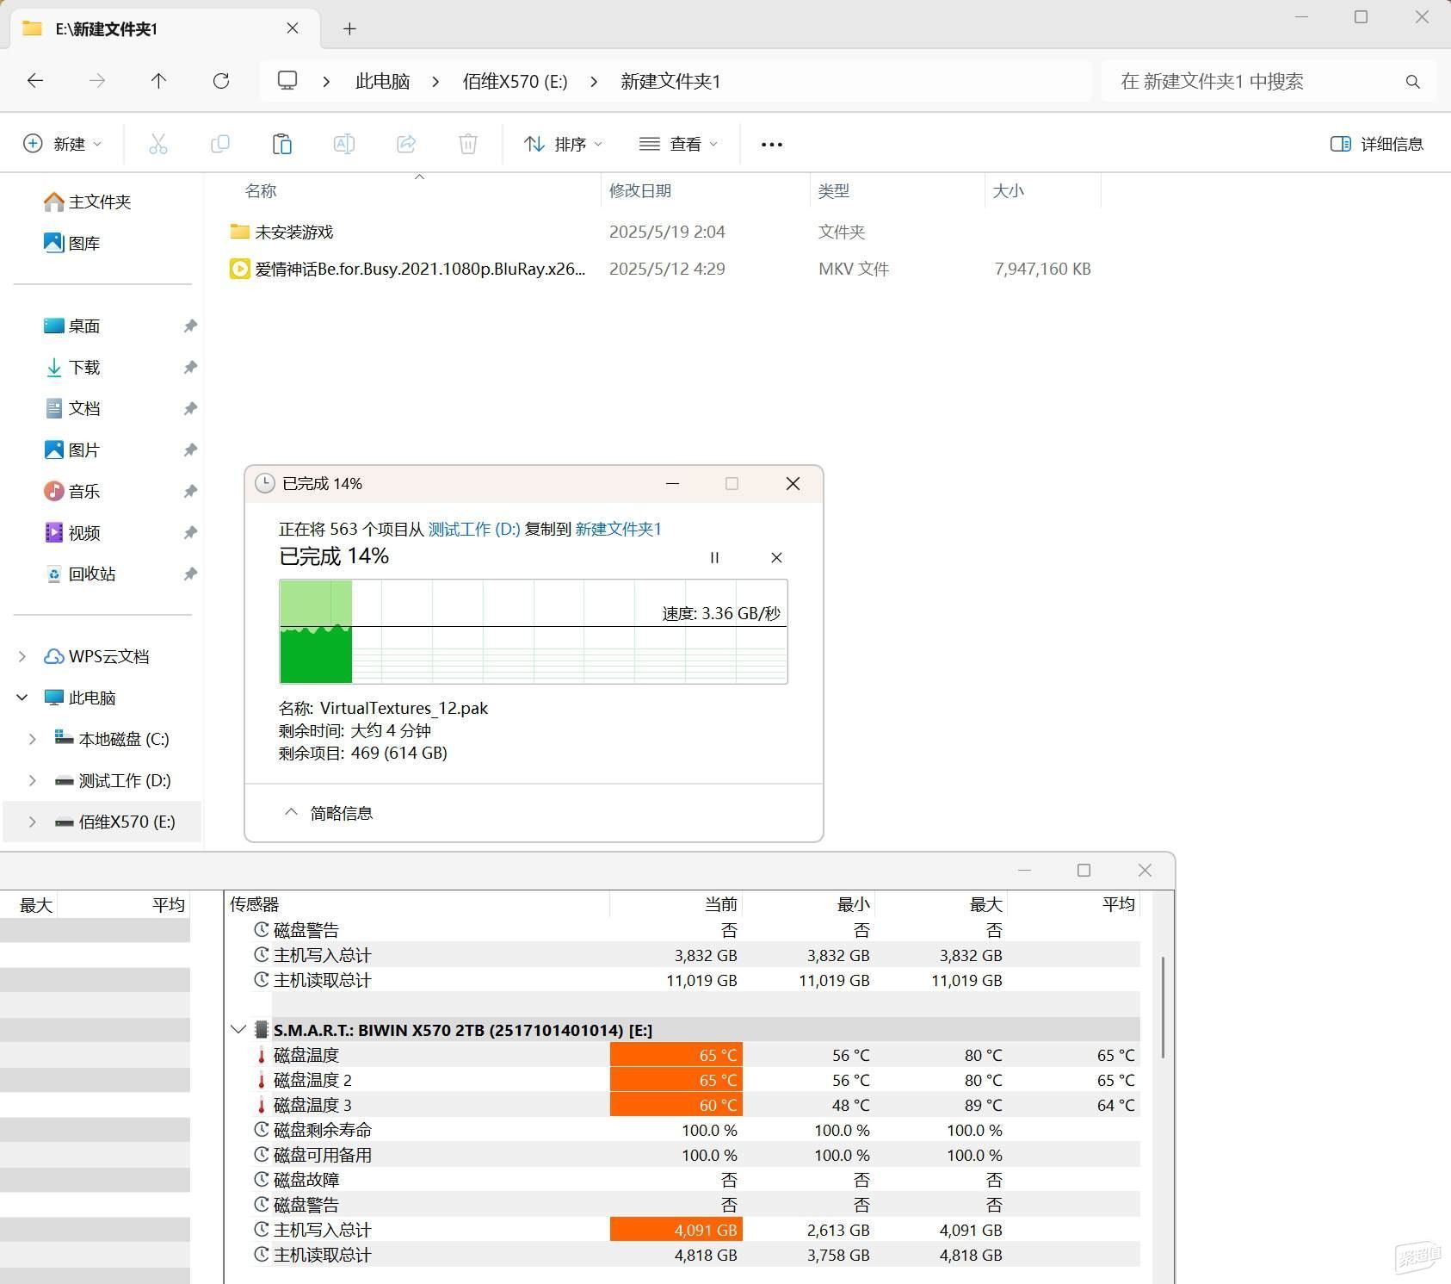This screenshot has width=1451, height=1284.
Task: Open 图片 in the sidebar
Action: point(71,450)
